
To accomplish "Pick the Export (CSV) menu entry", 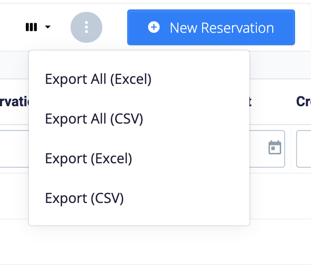I will (x=84, y=198).
